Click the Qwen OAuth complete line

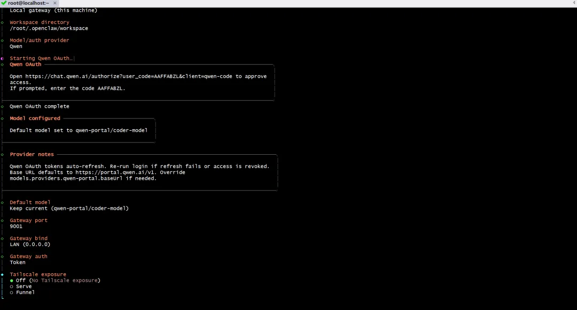point(40,107)
